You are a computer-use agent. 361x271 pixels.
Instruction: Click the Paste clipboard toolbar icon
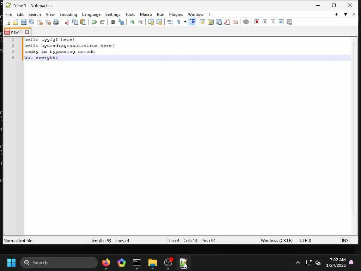tap(83, 22)
